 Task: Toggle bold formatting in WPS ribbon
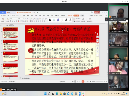[x=11, y=21]
